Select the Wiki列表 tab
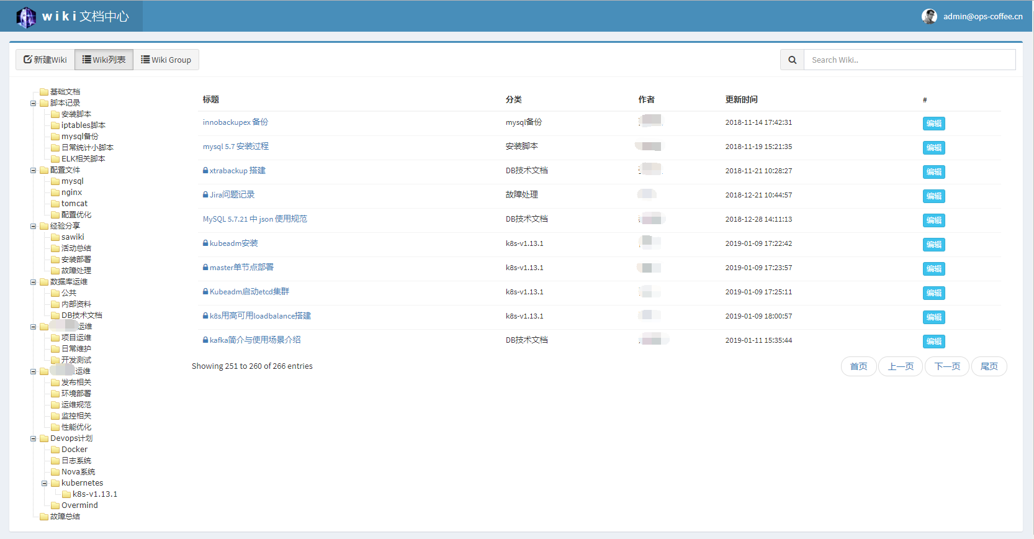This screenshot has height=539, width=1034. pyautogui.click(x=104, y=60)
